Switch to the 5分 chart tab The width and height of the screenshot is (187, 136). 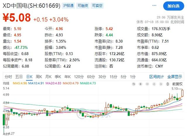tap(123, 77)
